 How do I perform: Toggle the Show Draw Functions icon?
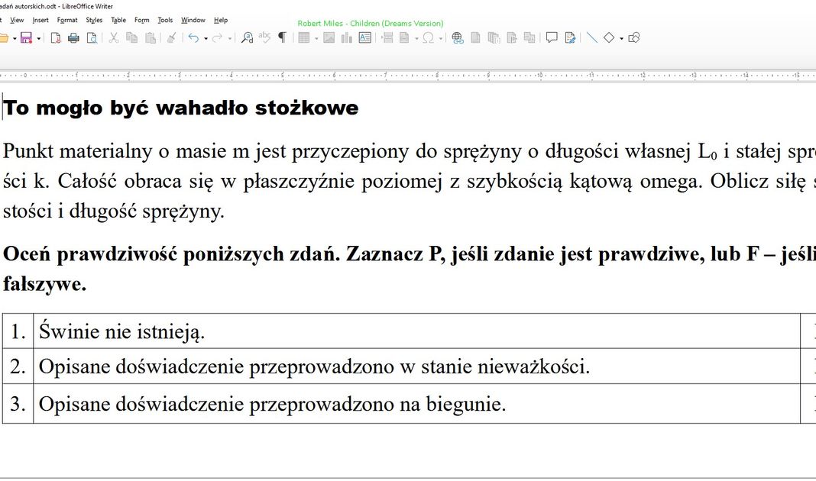coord(633,37)
